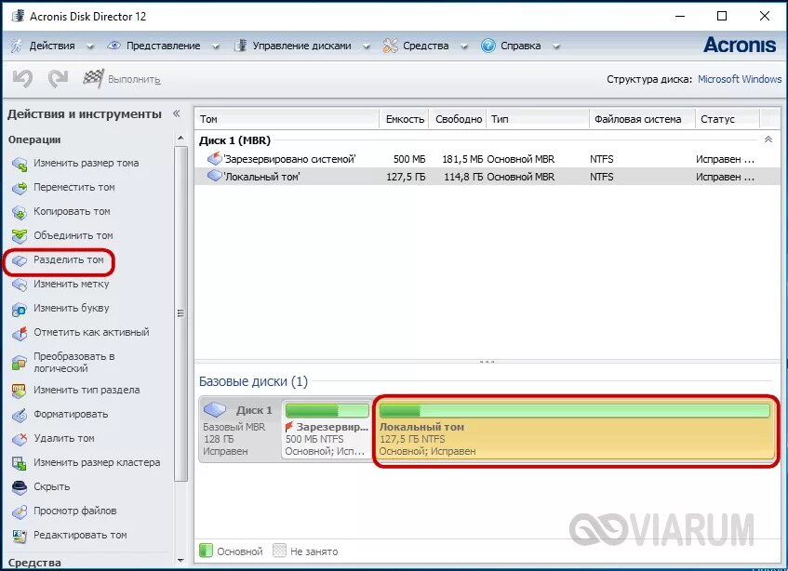
Task: Select the Диск 1 Базовый MBR block
Action: (x=239, y=430)
